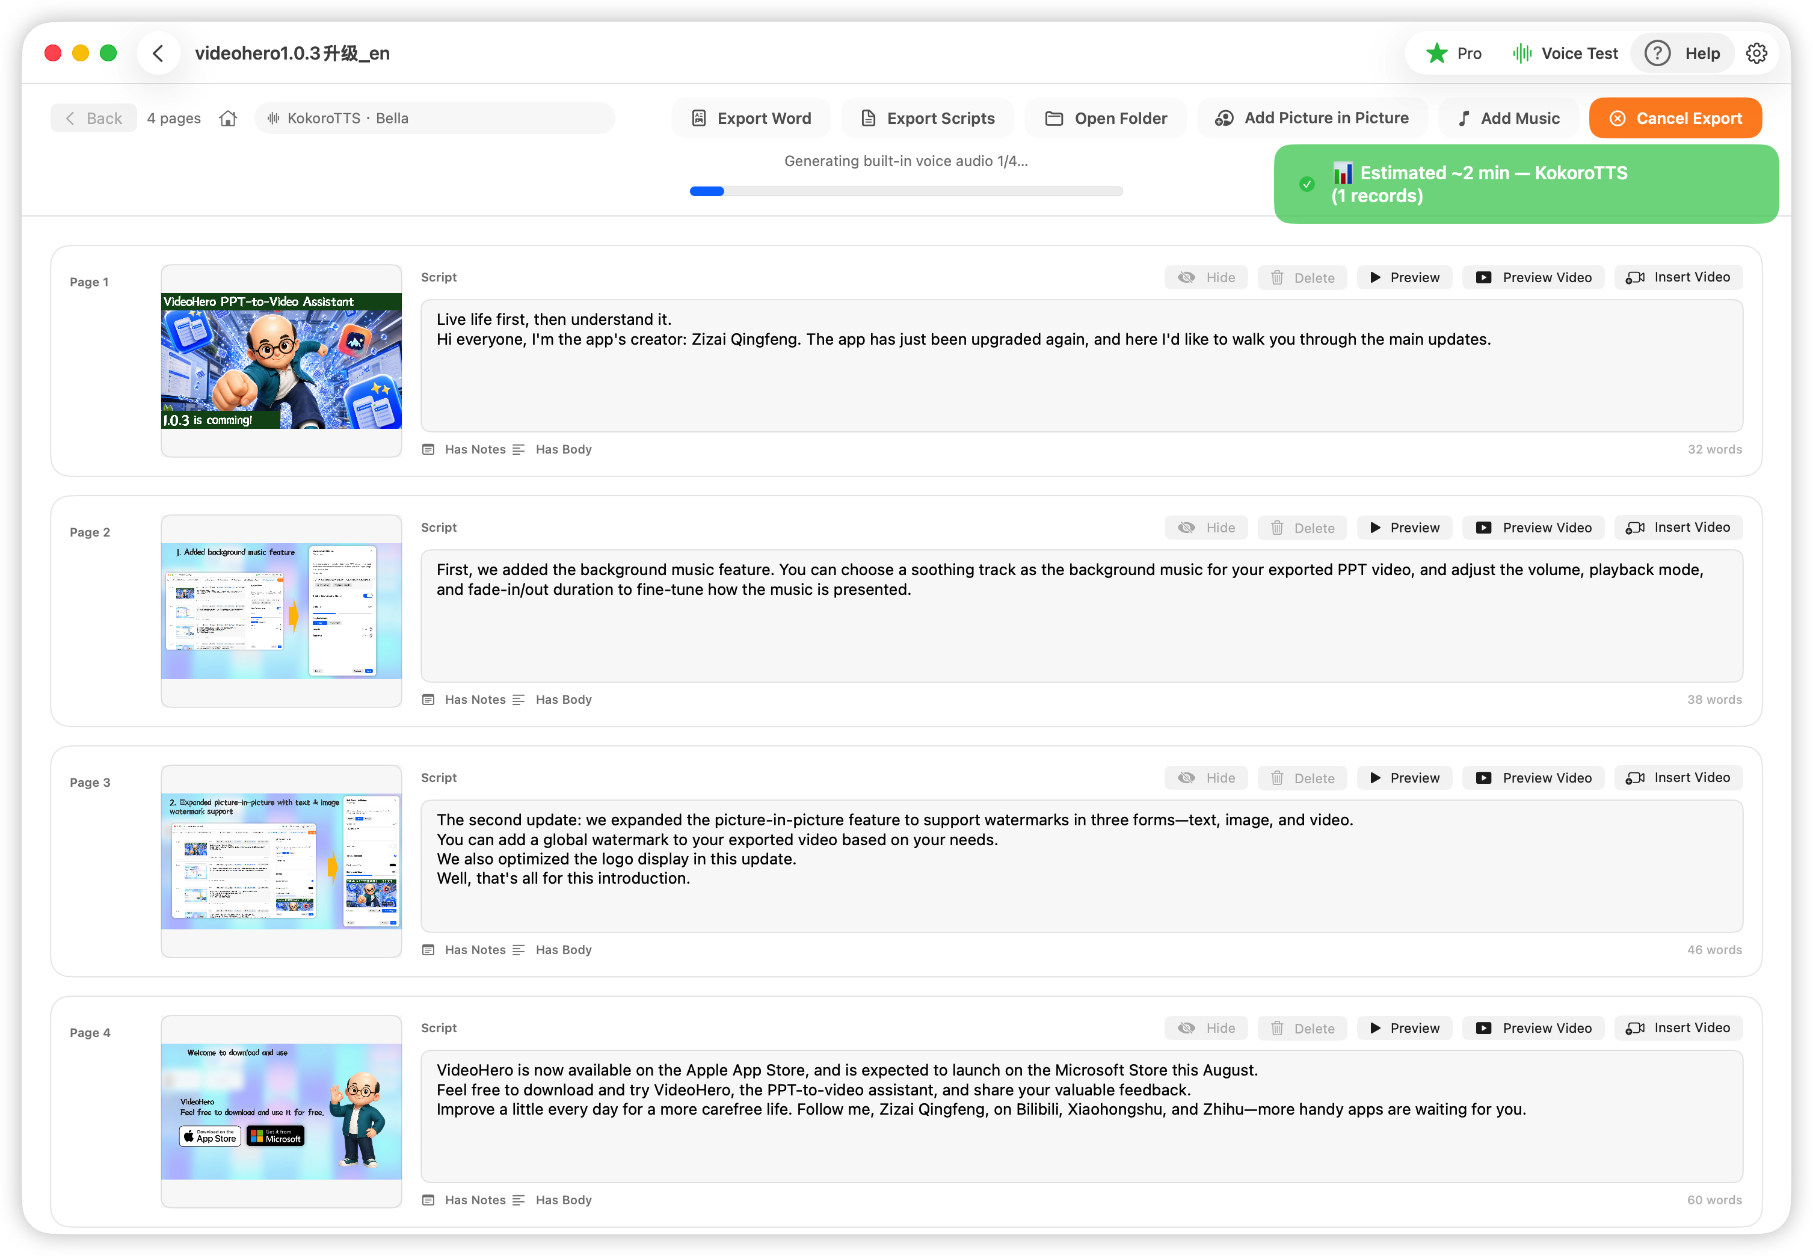
Task: Click Add Music button
Action: tap(1509, 118)
